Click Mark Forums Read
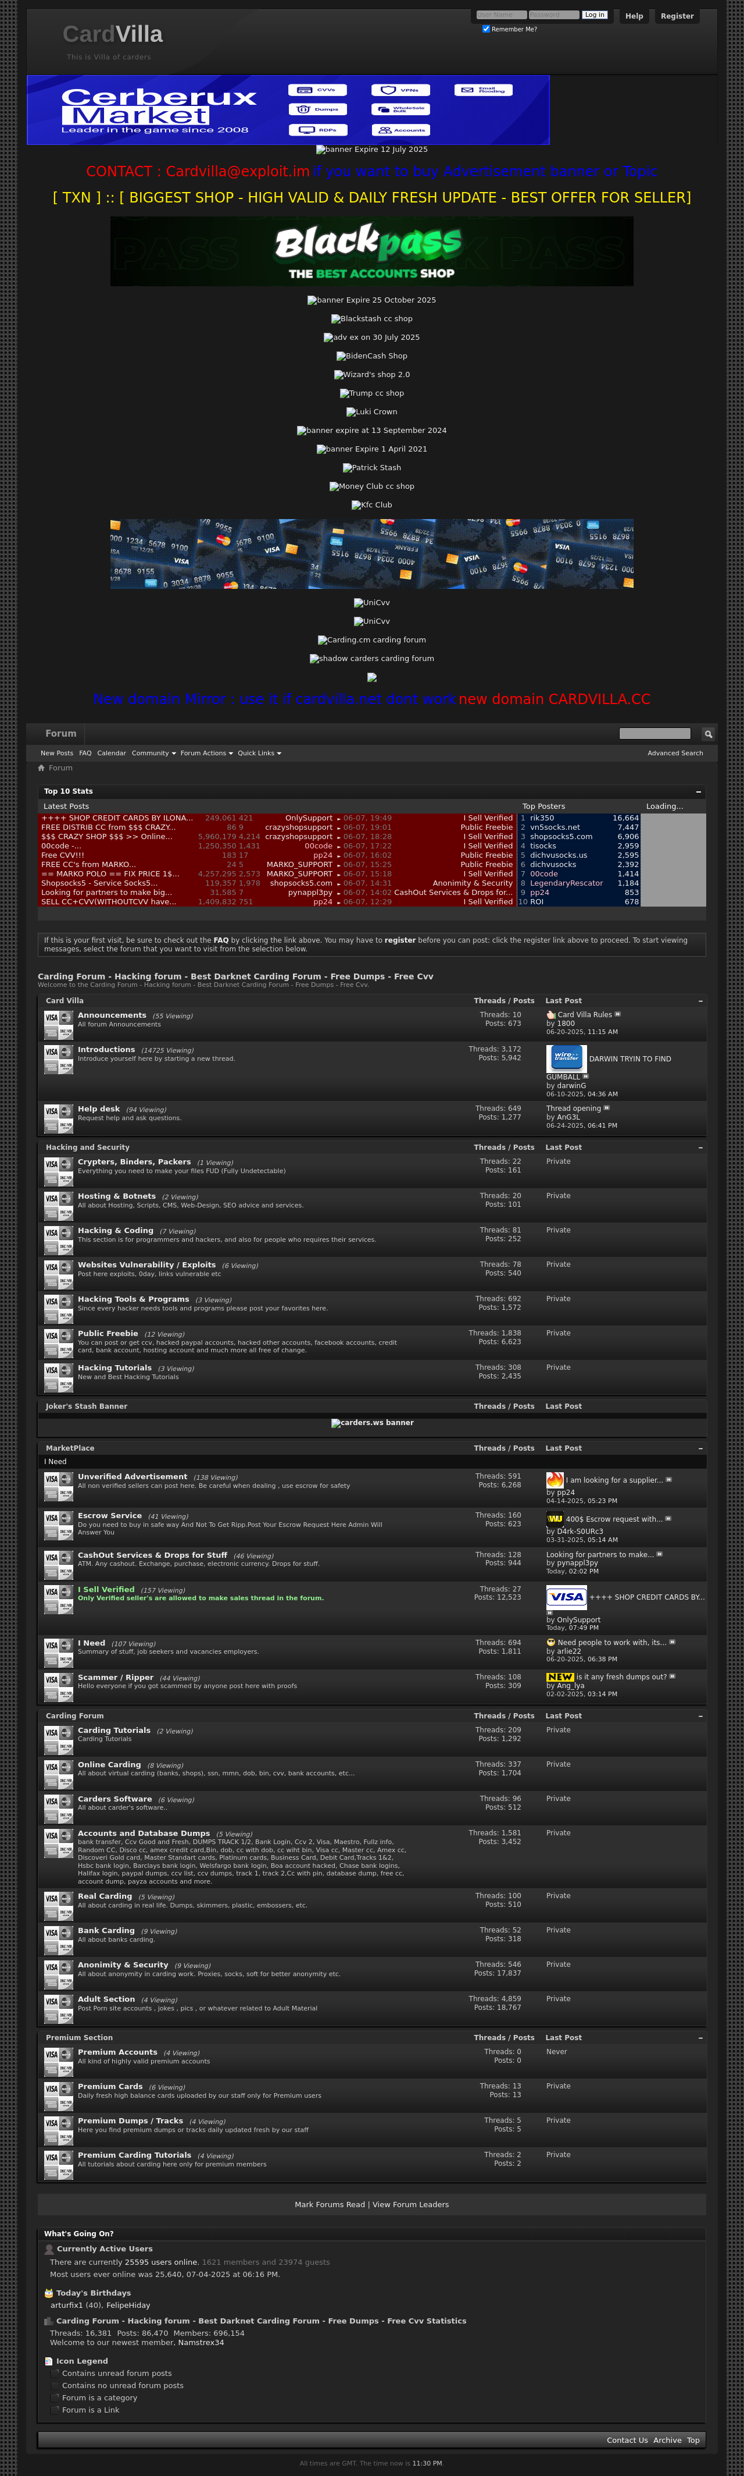This screenshot has height=2476, width=744. coord(330,2205)
